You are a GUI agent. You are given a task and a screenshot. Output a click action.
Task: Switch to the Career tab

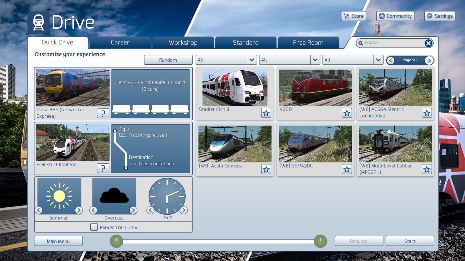(x=120, y=43)
